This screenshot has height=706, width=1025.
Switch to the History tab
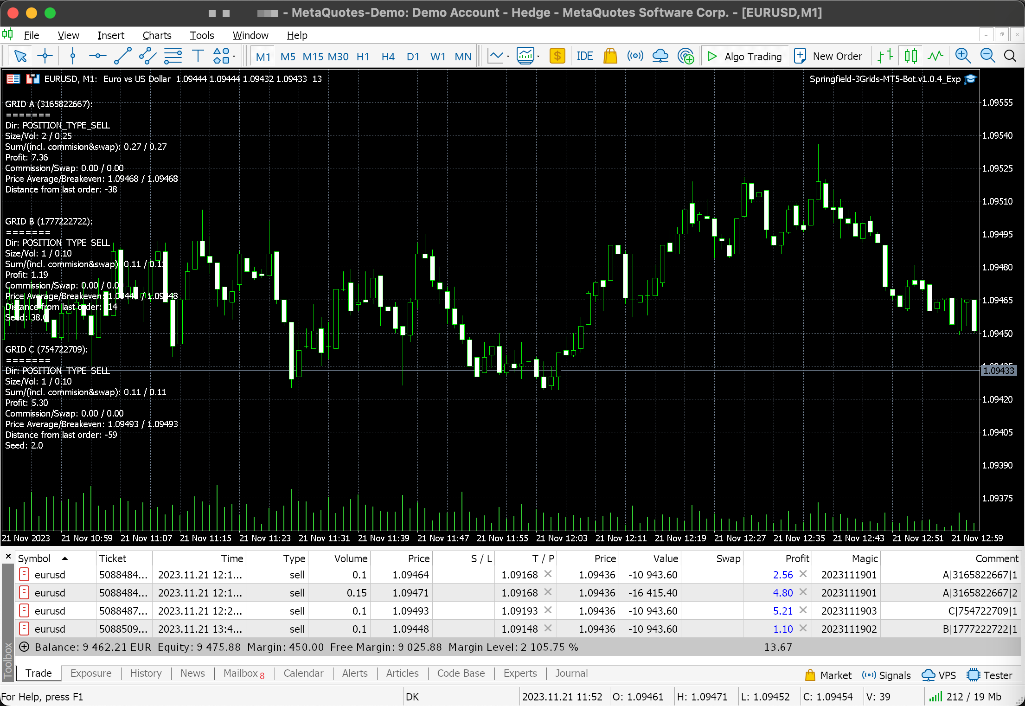pos(146,674)
